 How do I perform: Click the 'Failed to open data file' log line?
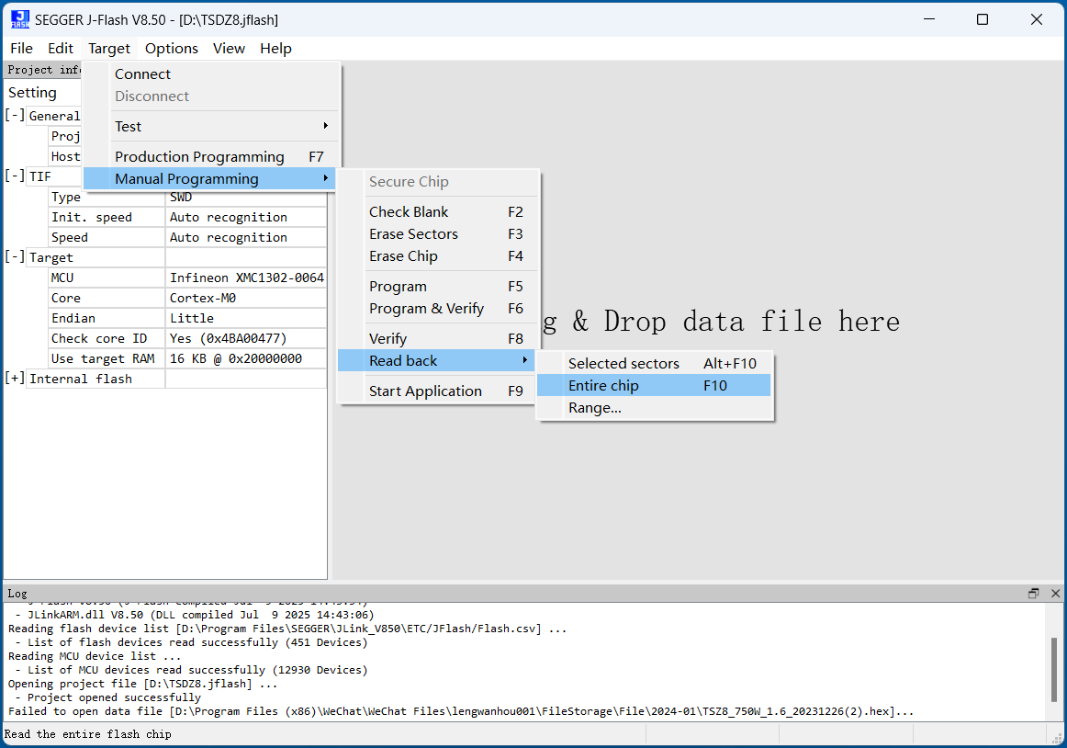click(x=461, y=711)
